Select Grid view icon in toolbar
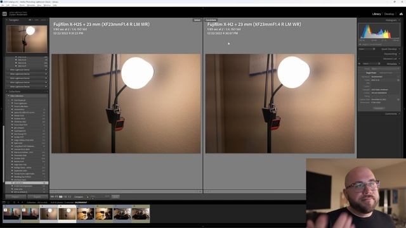 point(52,197)
